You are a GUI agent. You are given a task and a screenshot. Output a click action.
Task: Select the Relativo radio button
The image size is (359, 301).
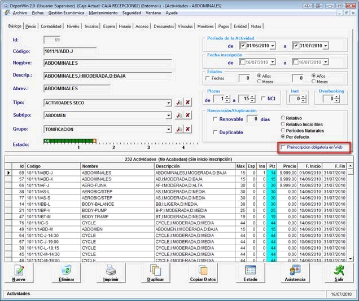(x=283, y=118)
